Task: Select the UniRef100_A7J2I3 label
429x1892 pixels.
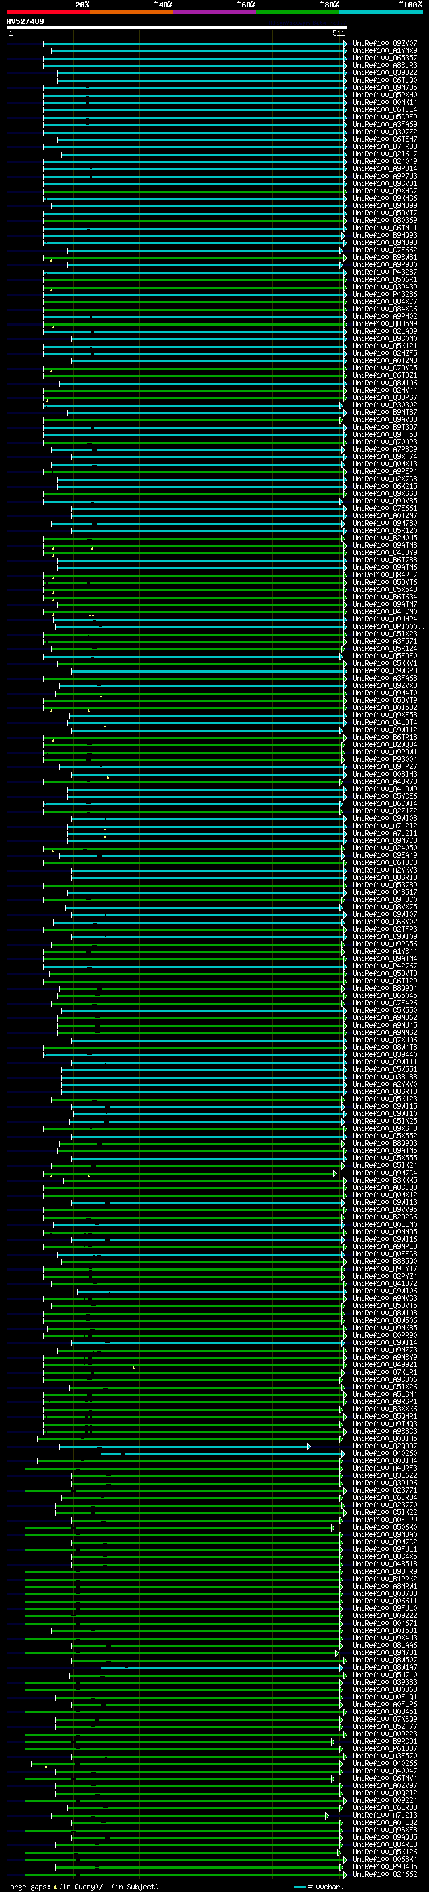Action: 385,1815
